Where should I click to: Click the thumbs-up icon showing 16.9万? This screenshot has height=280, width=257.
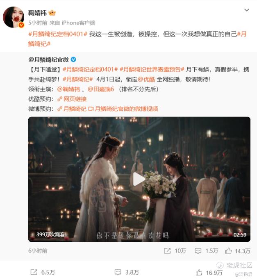199,273
